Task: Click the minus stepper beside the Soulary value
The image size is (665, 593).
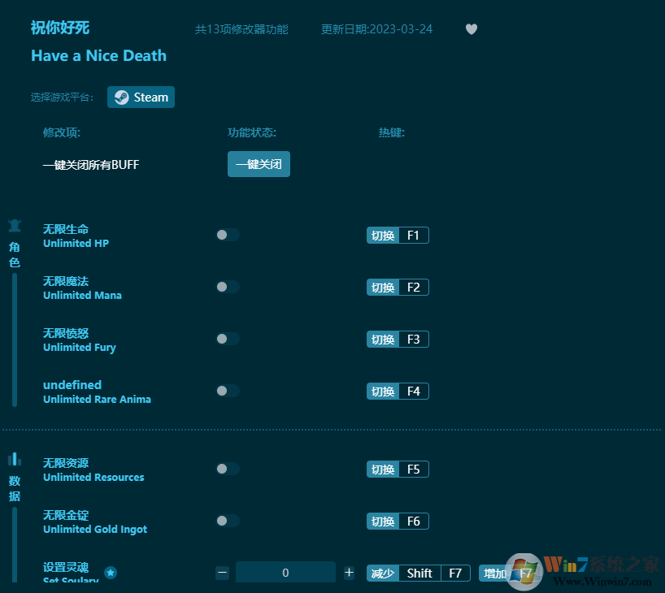Action: point(222,572)
